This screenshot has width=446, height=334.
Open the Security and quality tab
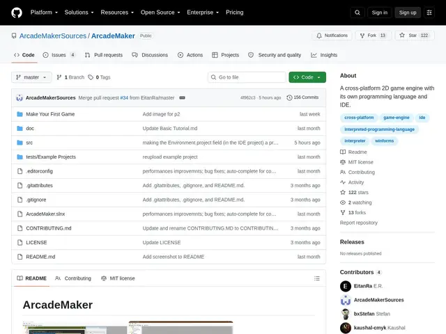(275, 55)
